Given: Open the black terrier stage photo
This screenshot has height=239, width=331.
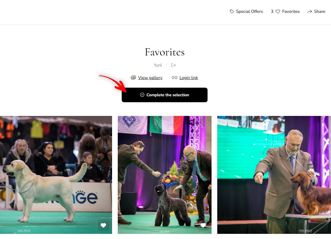Looking at the screenshot, I should [x=165, y=175].
